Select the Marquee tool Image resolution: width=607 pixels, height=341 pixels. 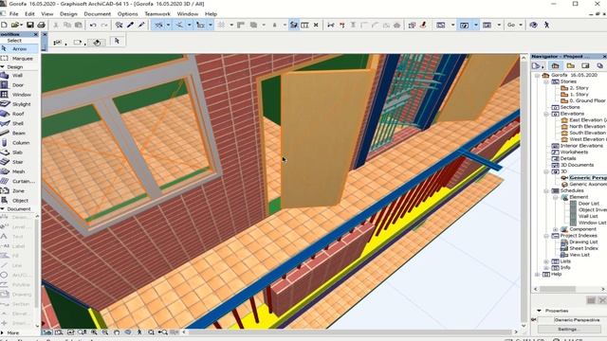[19, 59]
